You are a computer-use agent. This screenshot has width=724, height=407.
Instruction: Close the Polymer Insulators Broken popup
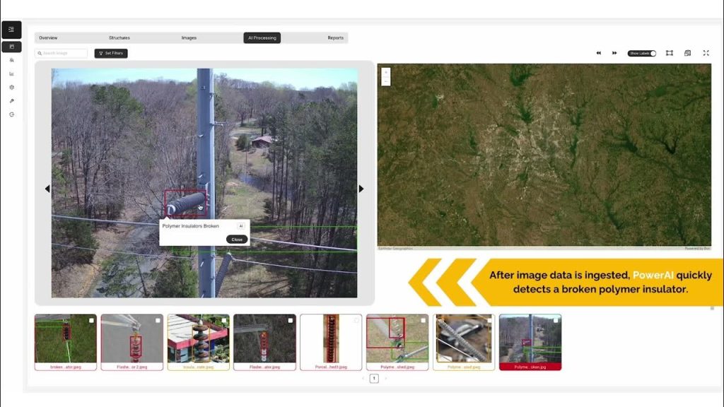click(237, 239)
